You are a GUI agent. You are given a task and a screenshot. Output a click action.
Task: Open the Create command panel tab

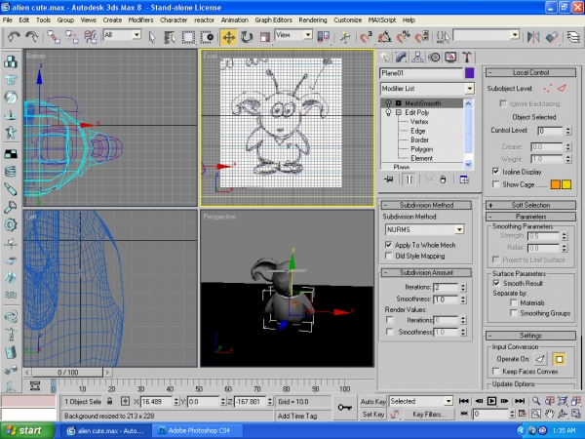(385, 58)
